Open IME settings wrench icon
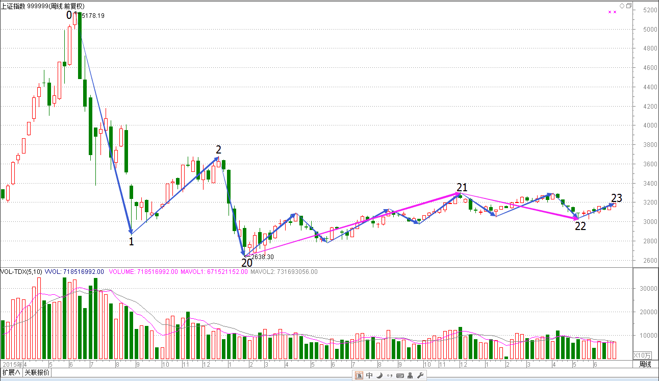The height and width of the screenshot is (381, 659). [x=420, y=376]
